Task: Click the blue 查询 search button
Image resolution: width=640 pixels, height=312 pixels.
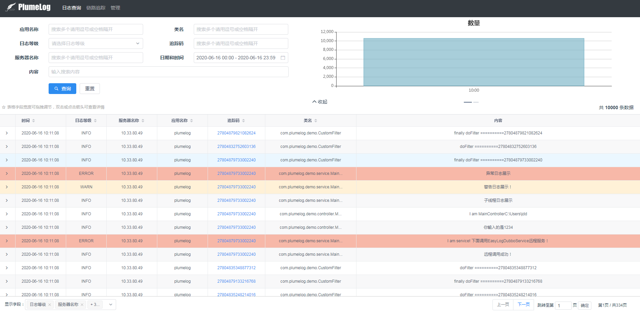Action: tap(62, 89)
